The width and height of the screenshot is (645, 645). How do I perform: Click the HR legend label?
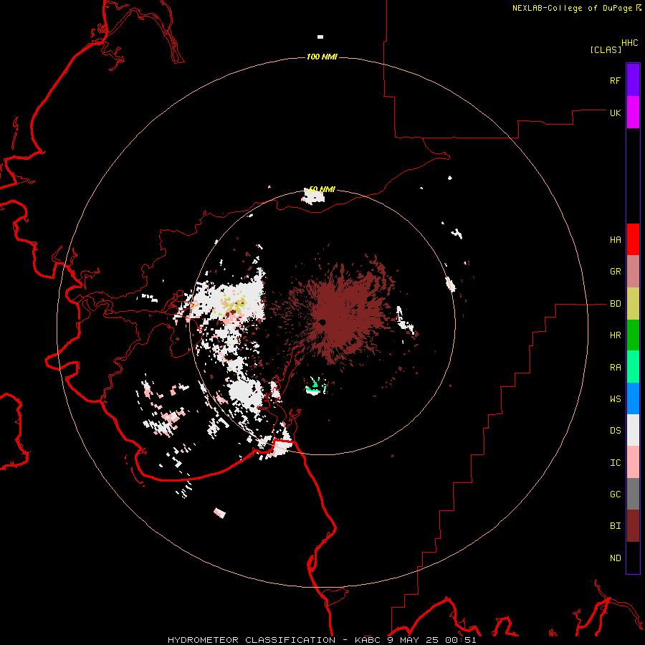[615, 335]
